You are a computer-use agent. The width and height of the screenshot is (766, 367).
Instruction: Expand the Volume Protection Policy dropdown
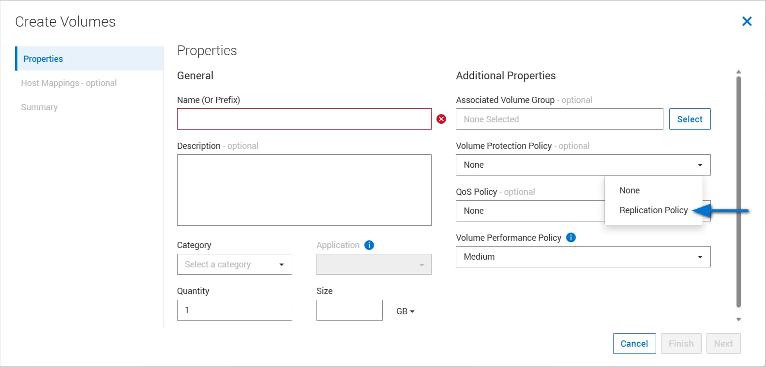[x=583, y=165]
